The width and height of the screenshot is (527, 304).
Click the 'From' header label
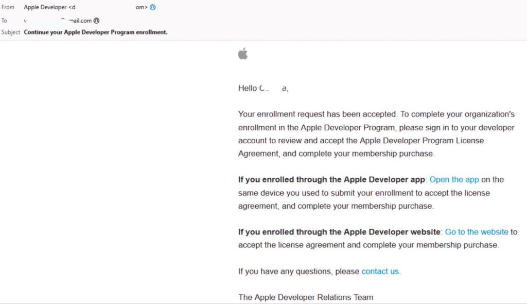pos(8,7)
